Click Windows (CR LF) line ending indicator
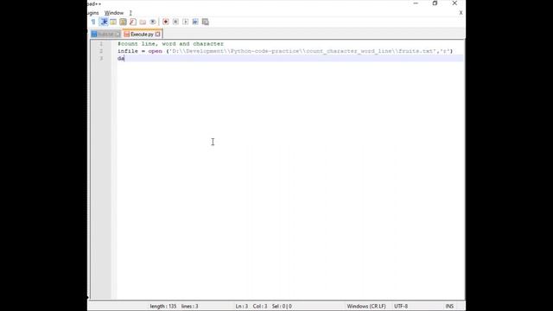The width and height of the screenshot is (553, 311). coord(366,306)
